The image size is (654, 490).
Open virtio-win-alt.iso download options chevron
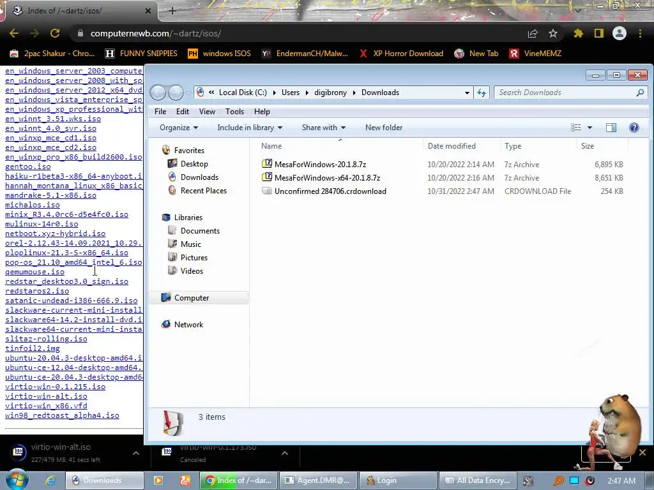[x=136, y=454]
